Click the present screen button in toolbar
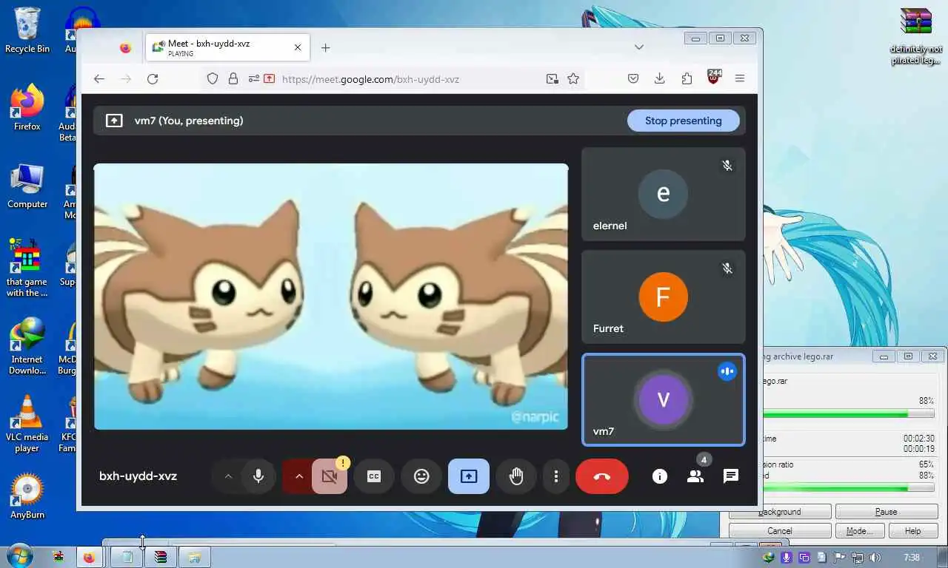 [x=469, y=476]
